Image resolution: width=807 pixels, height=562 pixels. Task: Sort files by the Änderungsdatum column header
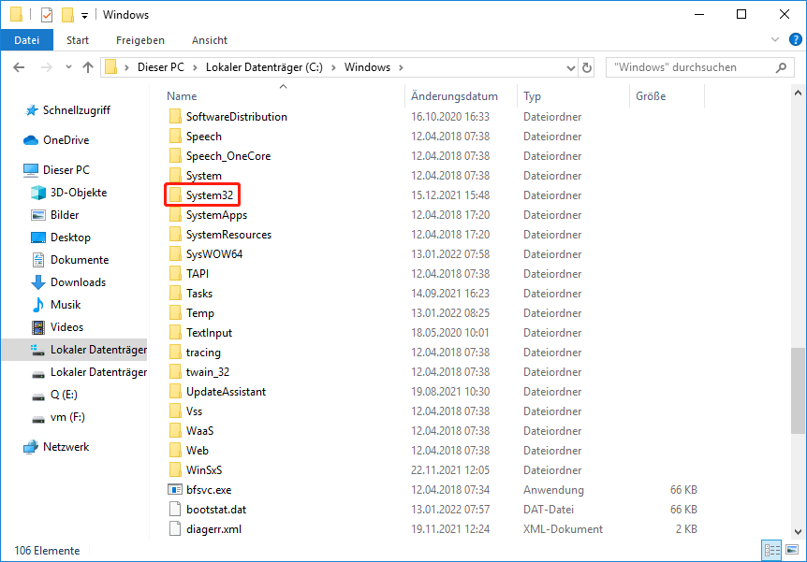point(457,95)
